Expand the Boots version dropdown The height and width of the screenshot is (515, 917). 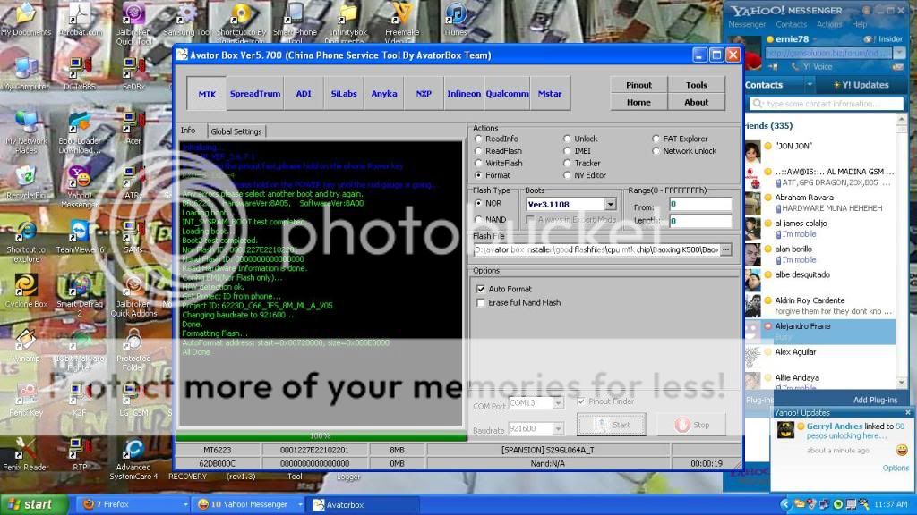pyautogui.click(x=610, y=205)
